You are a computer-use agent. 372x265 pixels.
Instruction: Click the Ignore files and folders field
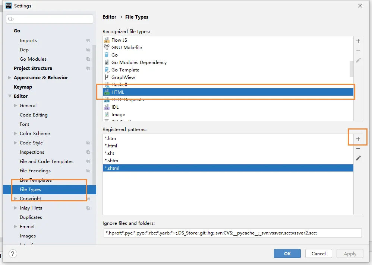(x=233, y=233)
